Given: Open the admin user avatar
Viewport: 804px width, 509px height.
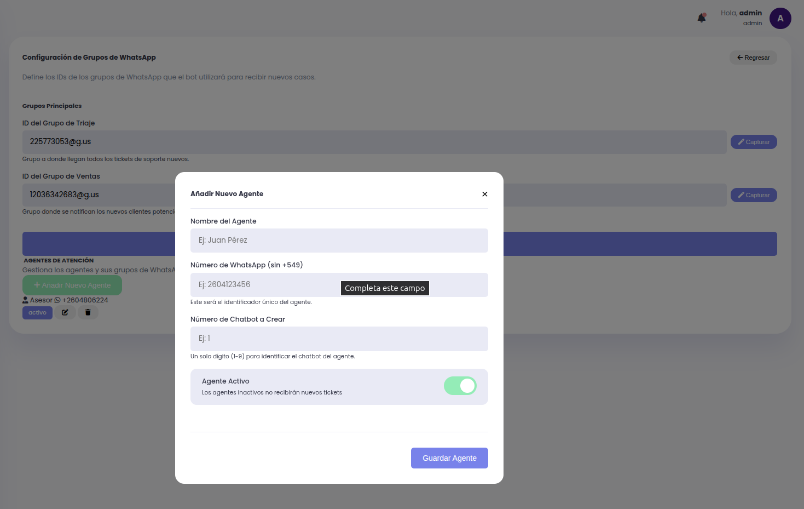Looking at the screenshot, I should click(x=780, y=19).
